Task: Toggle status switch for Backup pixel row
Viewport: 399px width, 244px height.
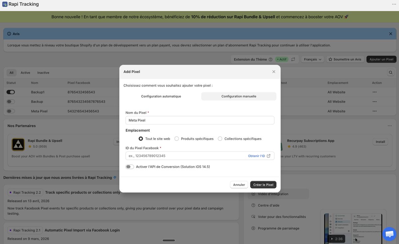Action: coord(11,102)
